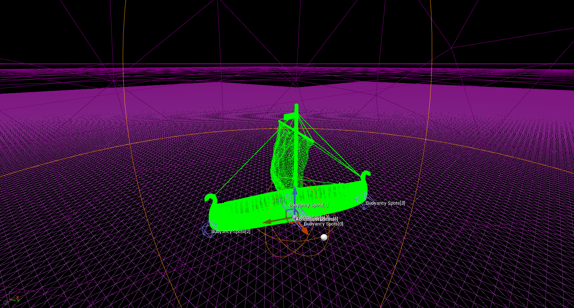Click the Buoyancy Spots[0] label
The image size is (574, 308).
click(x=323, y=224)
